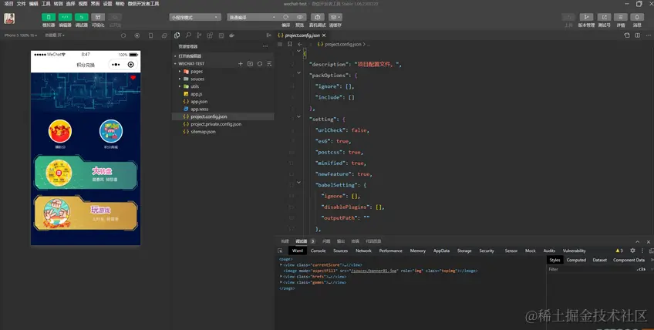Click the 预览 preview eye icon
The width and height of the screenshot is (654, 330).
tap(299, 17)
